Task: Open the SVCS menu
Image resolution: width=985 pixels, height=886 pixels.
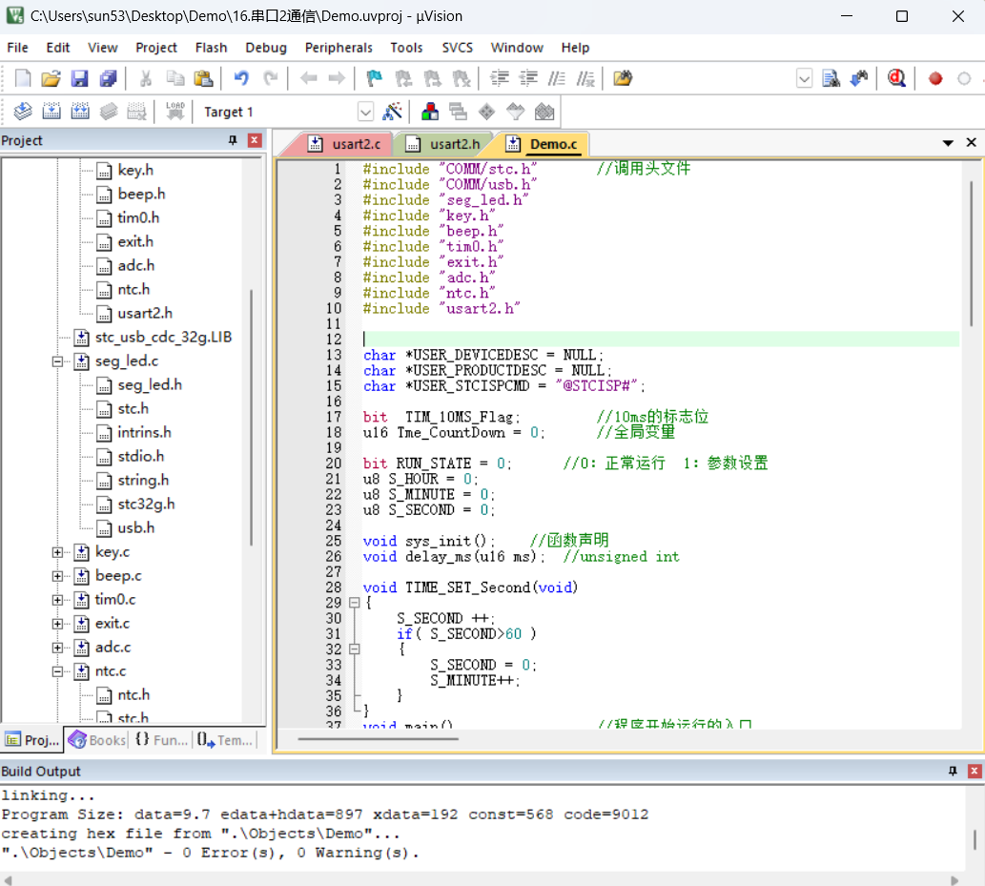Action: point(458,48)
